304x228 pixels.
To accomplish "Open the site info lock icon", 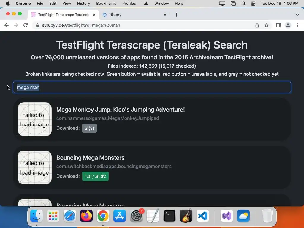I will [37, 25].
